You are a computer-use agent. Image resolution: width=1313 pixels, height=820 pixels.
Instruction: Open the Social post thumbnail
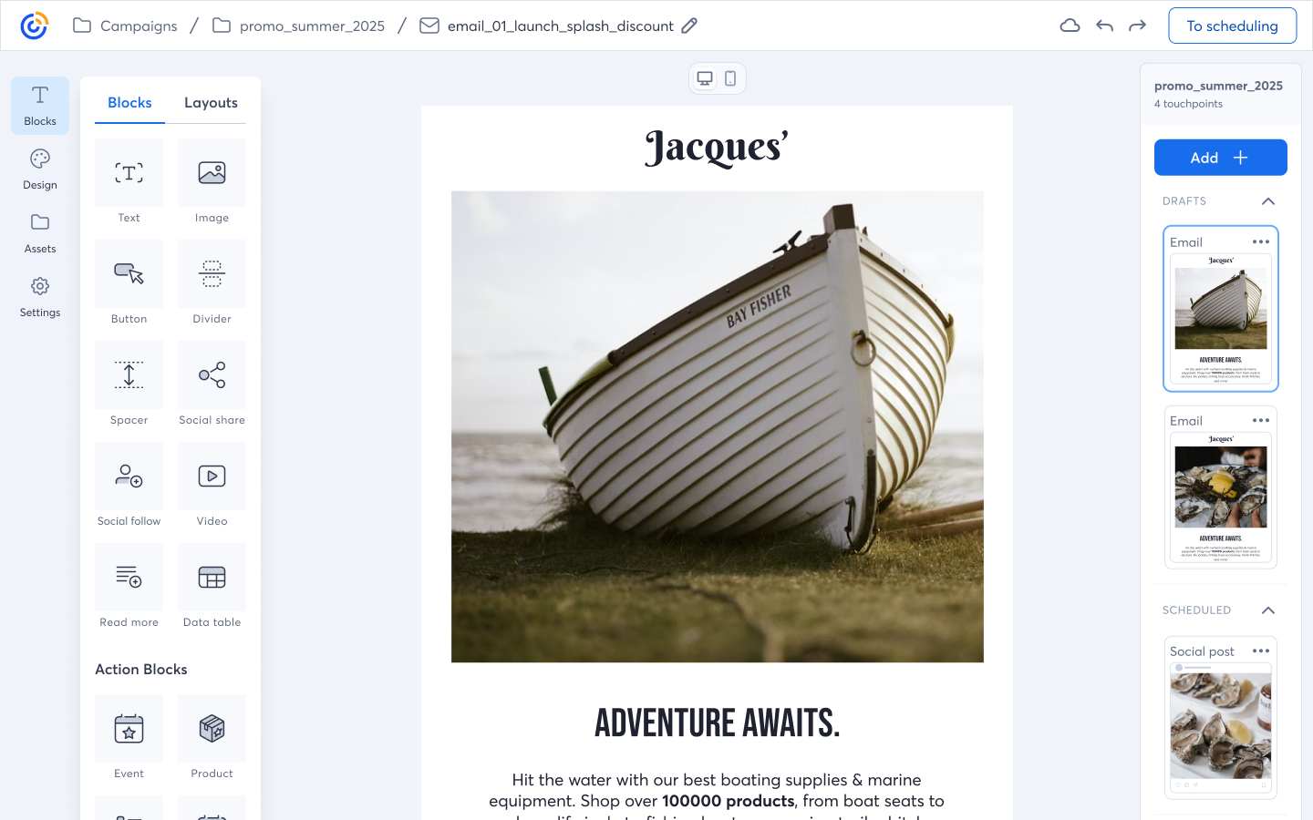point(1220,726)
